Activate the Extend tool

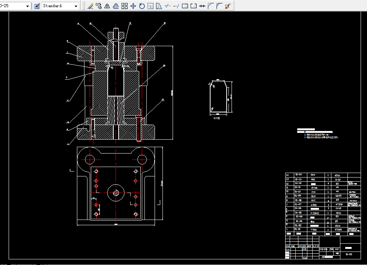pyautogui.click(x=176, y=6)
